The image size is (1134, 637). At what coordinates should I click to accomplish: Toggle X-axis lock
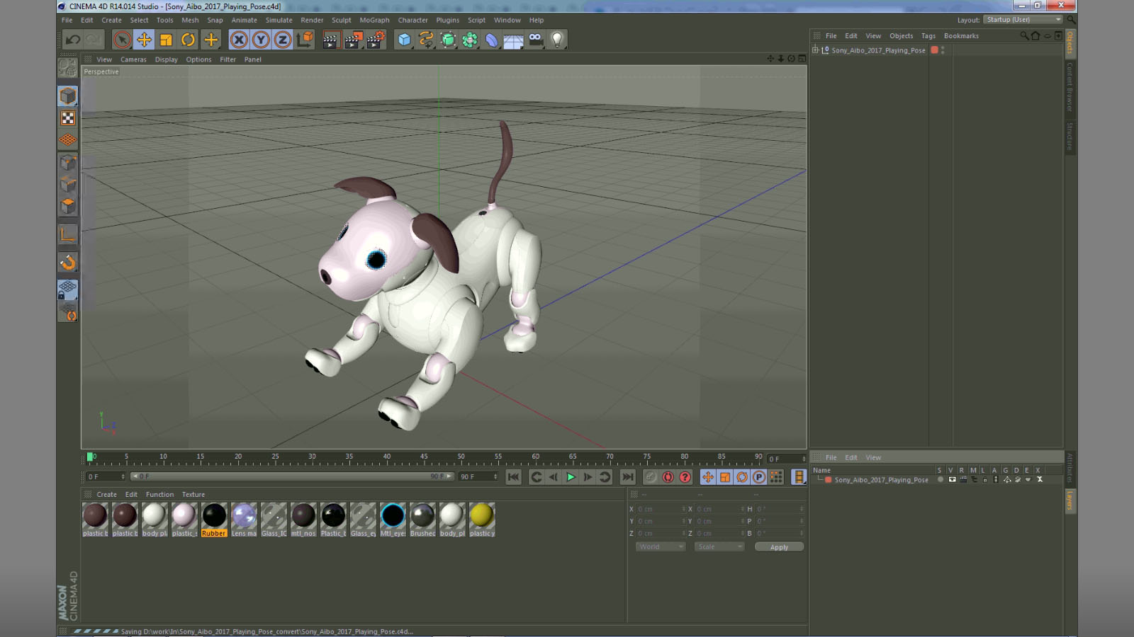(x=239, y=40)
